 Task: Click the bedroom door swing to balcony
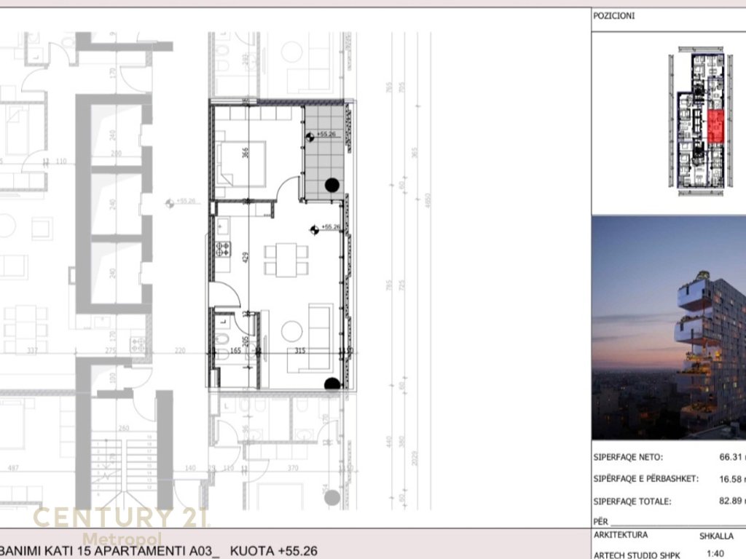click(x=288, y=188)
